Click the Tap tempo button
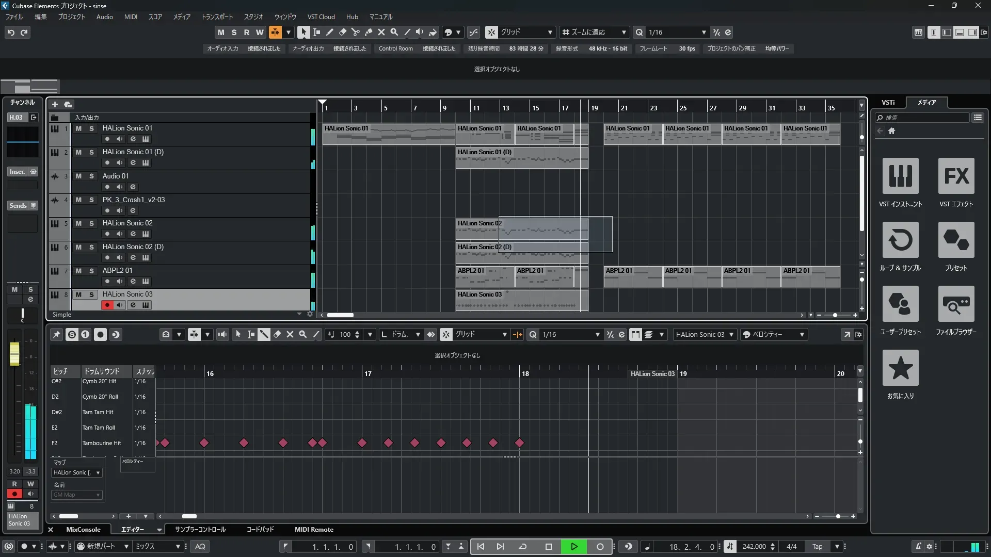This screenshot has width=991, height=557. (817, 547)
